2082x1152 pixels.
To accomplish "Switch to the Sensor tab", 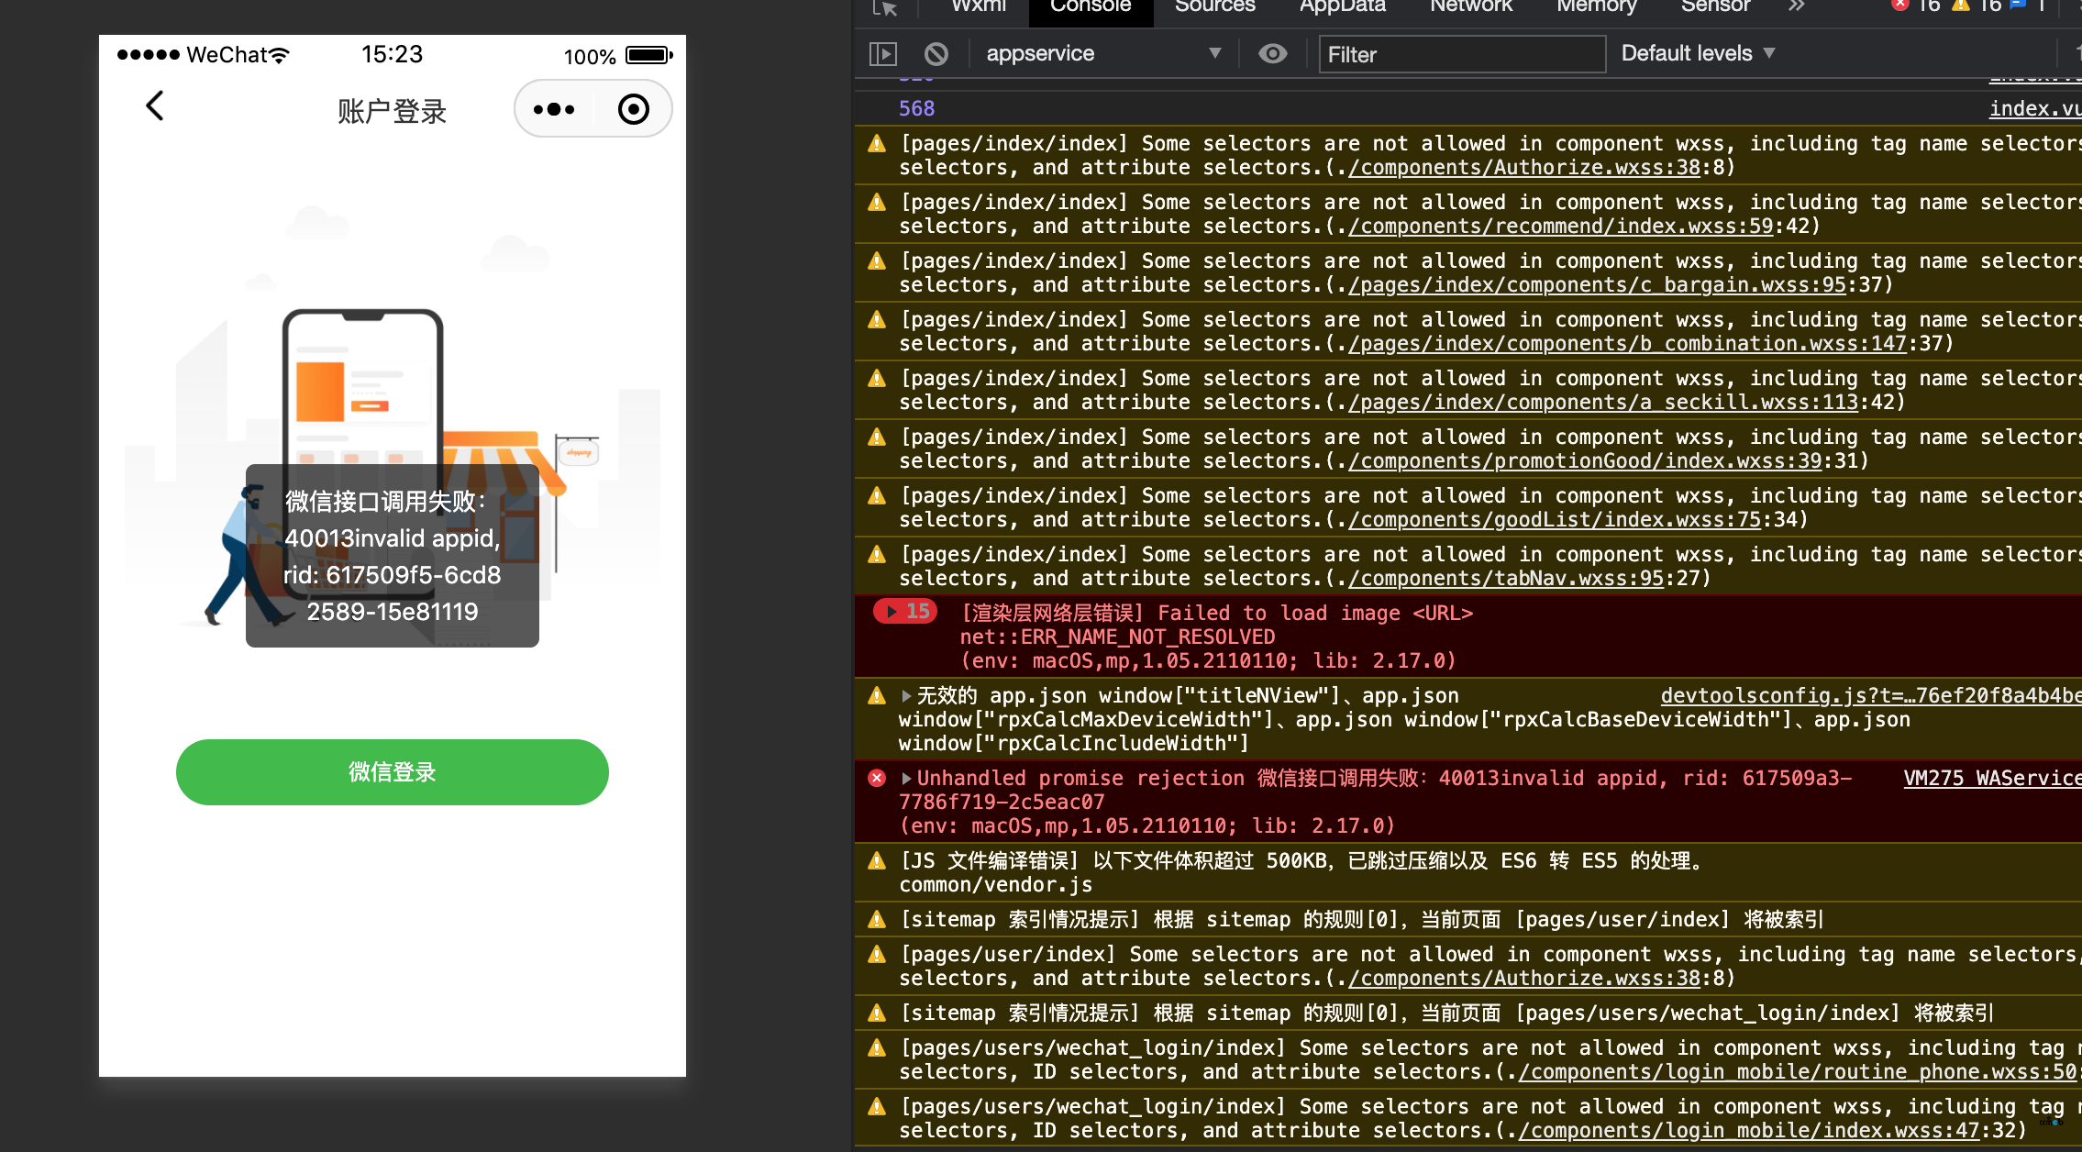I will click(1715, 6).
